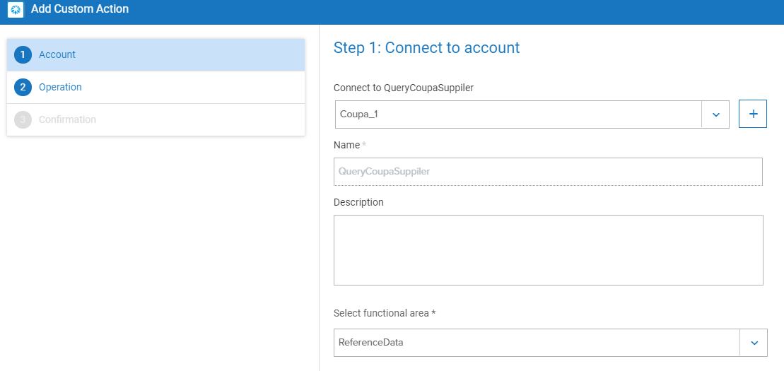Select the Coupa_1 connection combo box
Image resolution: width=784 pixels, height=371 pixels.
point(532,114)
